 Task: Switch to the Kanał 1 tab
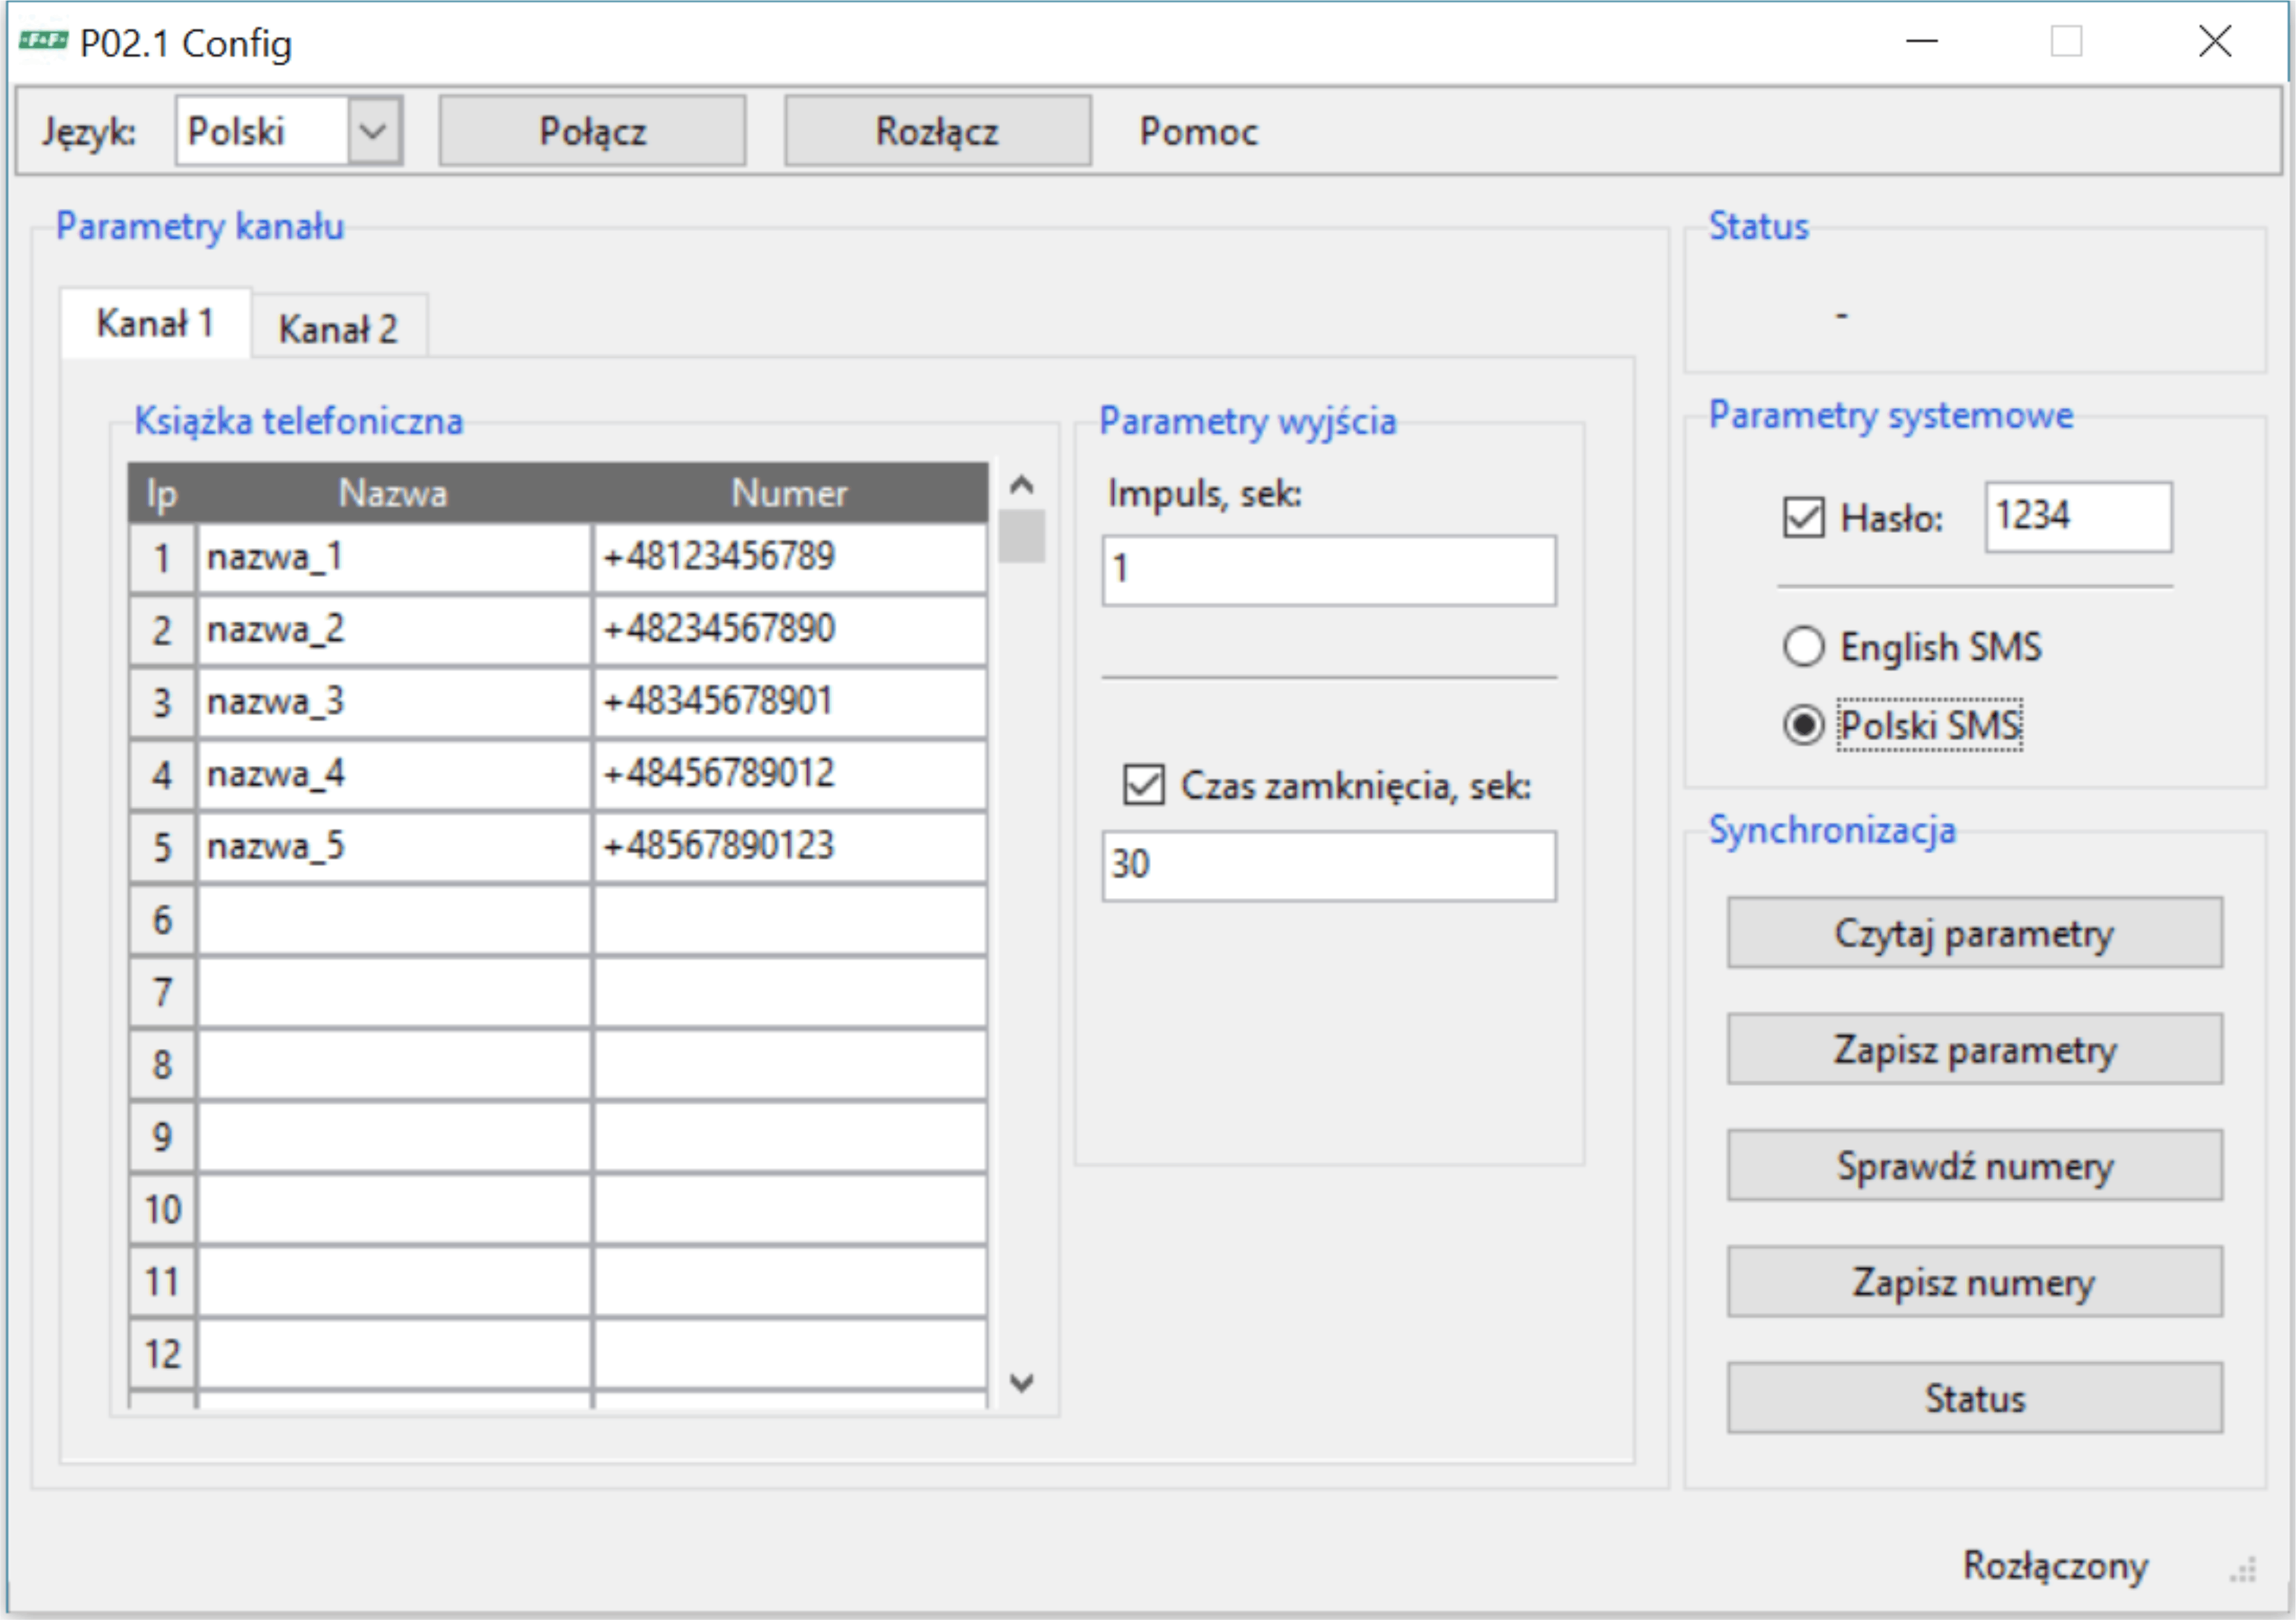155,323
